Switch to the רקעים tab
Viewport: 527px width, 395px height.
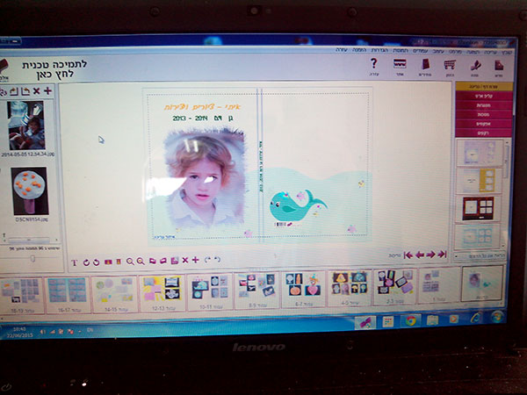tap(484, 133)
